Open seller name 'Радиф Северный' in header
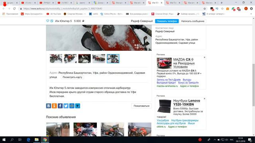 pos(142,21)
